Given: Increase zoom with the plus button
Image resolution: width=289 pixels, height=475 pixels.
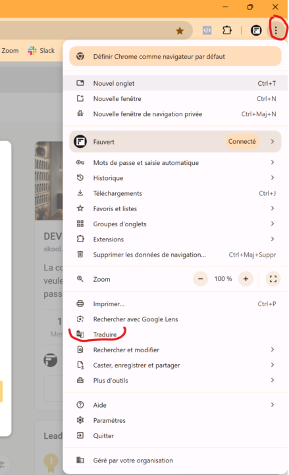Looking at the screenshot, I should click(x=246, y=278).
